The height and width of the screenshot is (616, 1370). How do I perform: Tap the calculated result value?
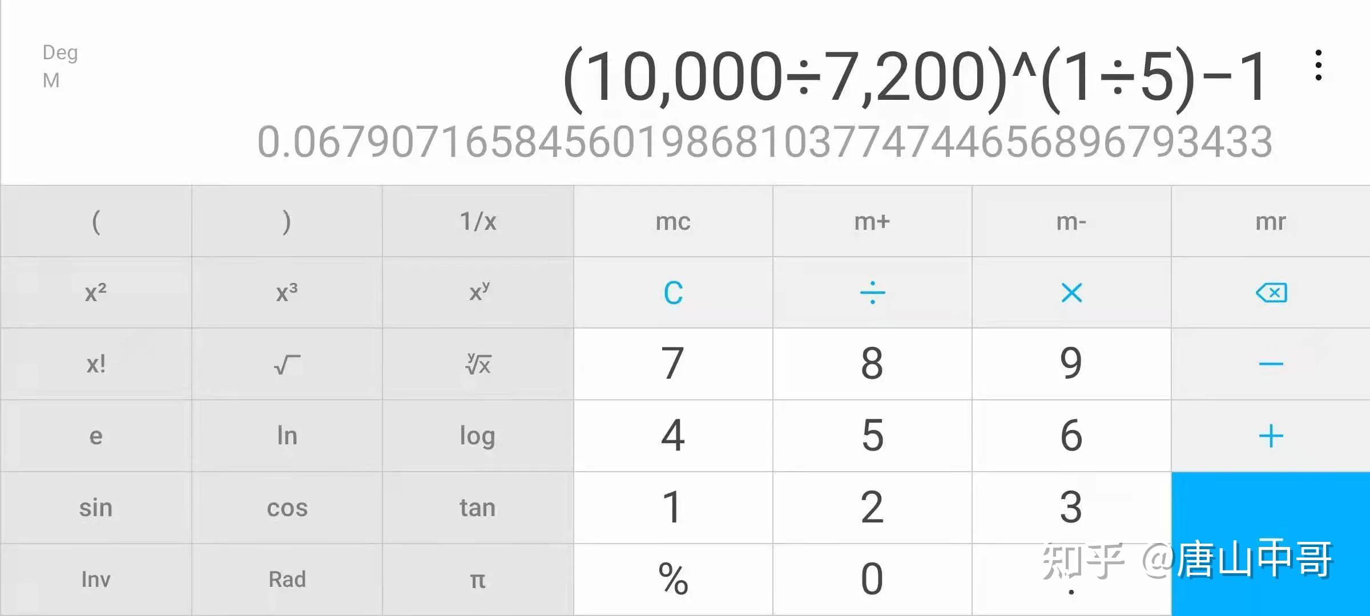tap(765, 142)
